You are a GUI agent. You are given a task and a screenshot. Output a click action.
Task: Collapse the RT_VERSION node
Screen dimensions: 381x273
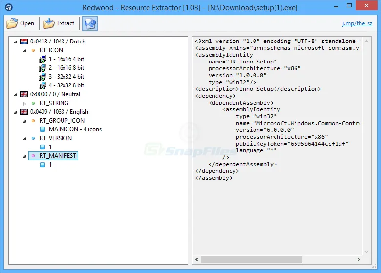tap(24, 138)
